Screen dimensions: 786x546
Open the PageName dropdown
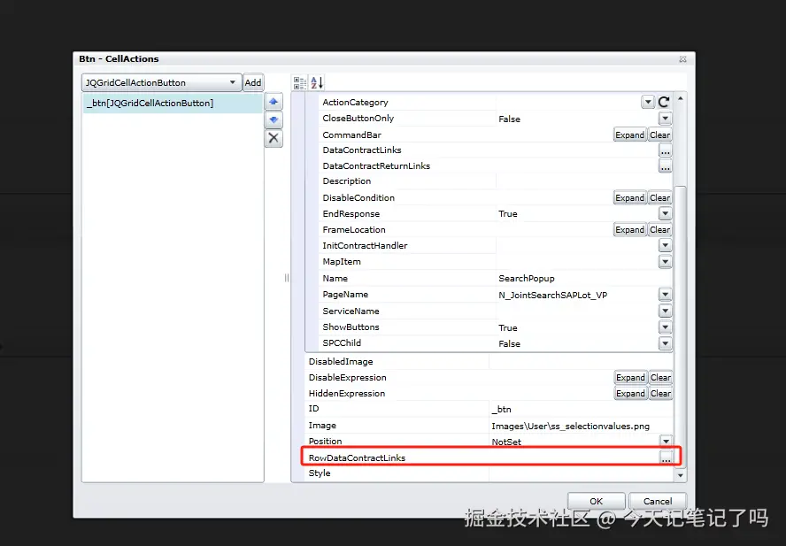click(x=666, y=295)
